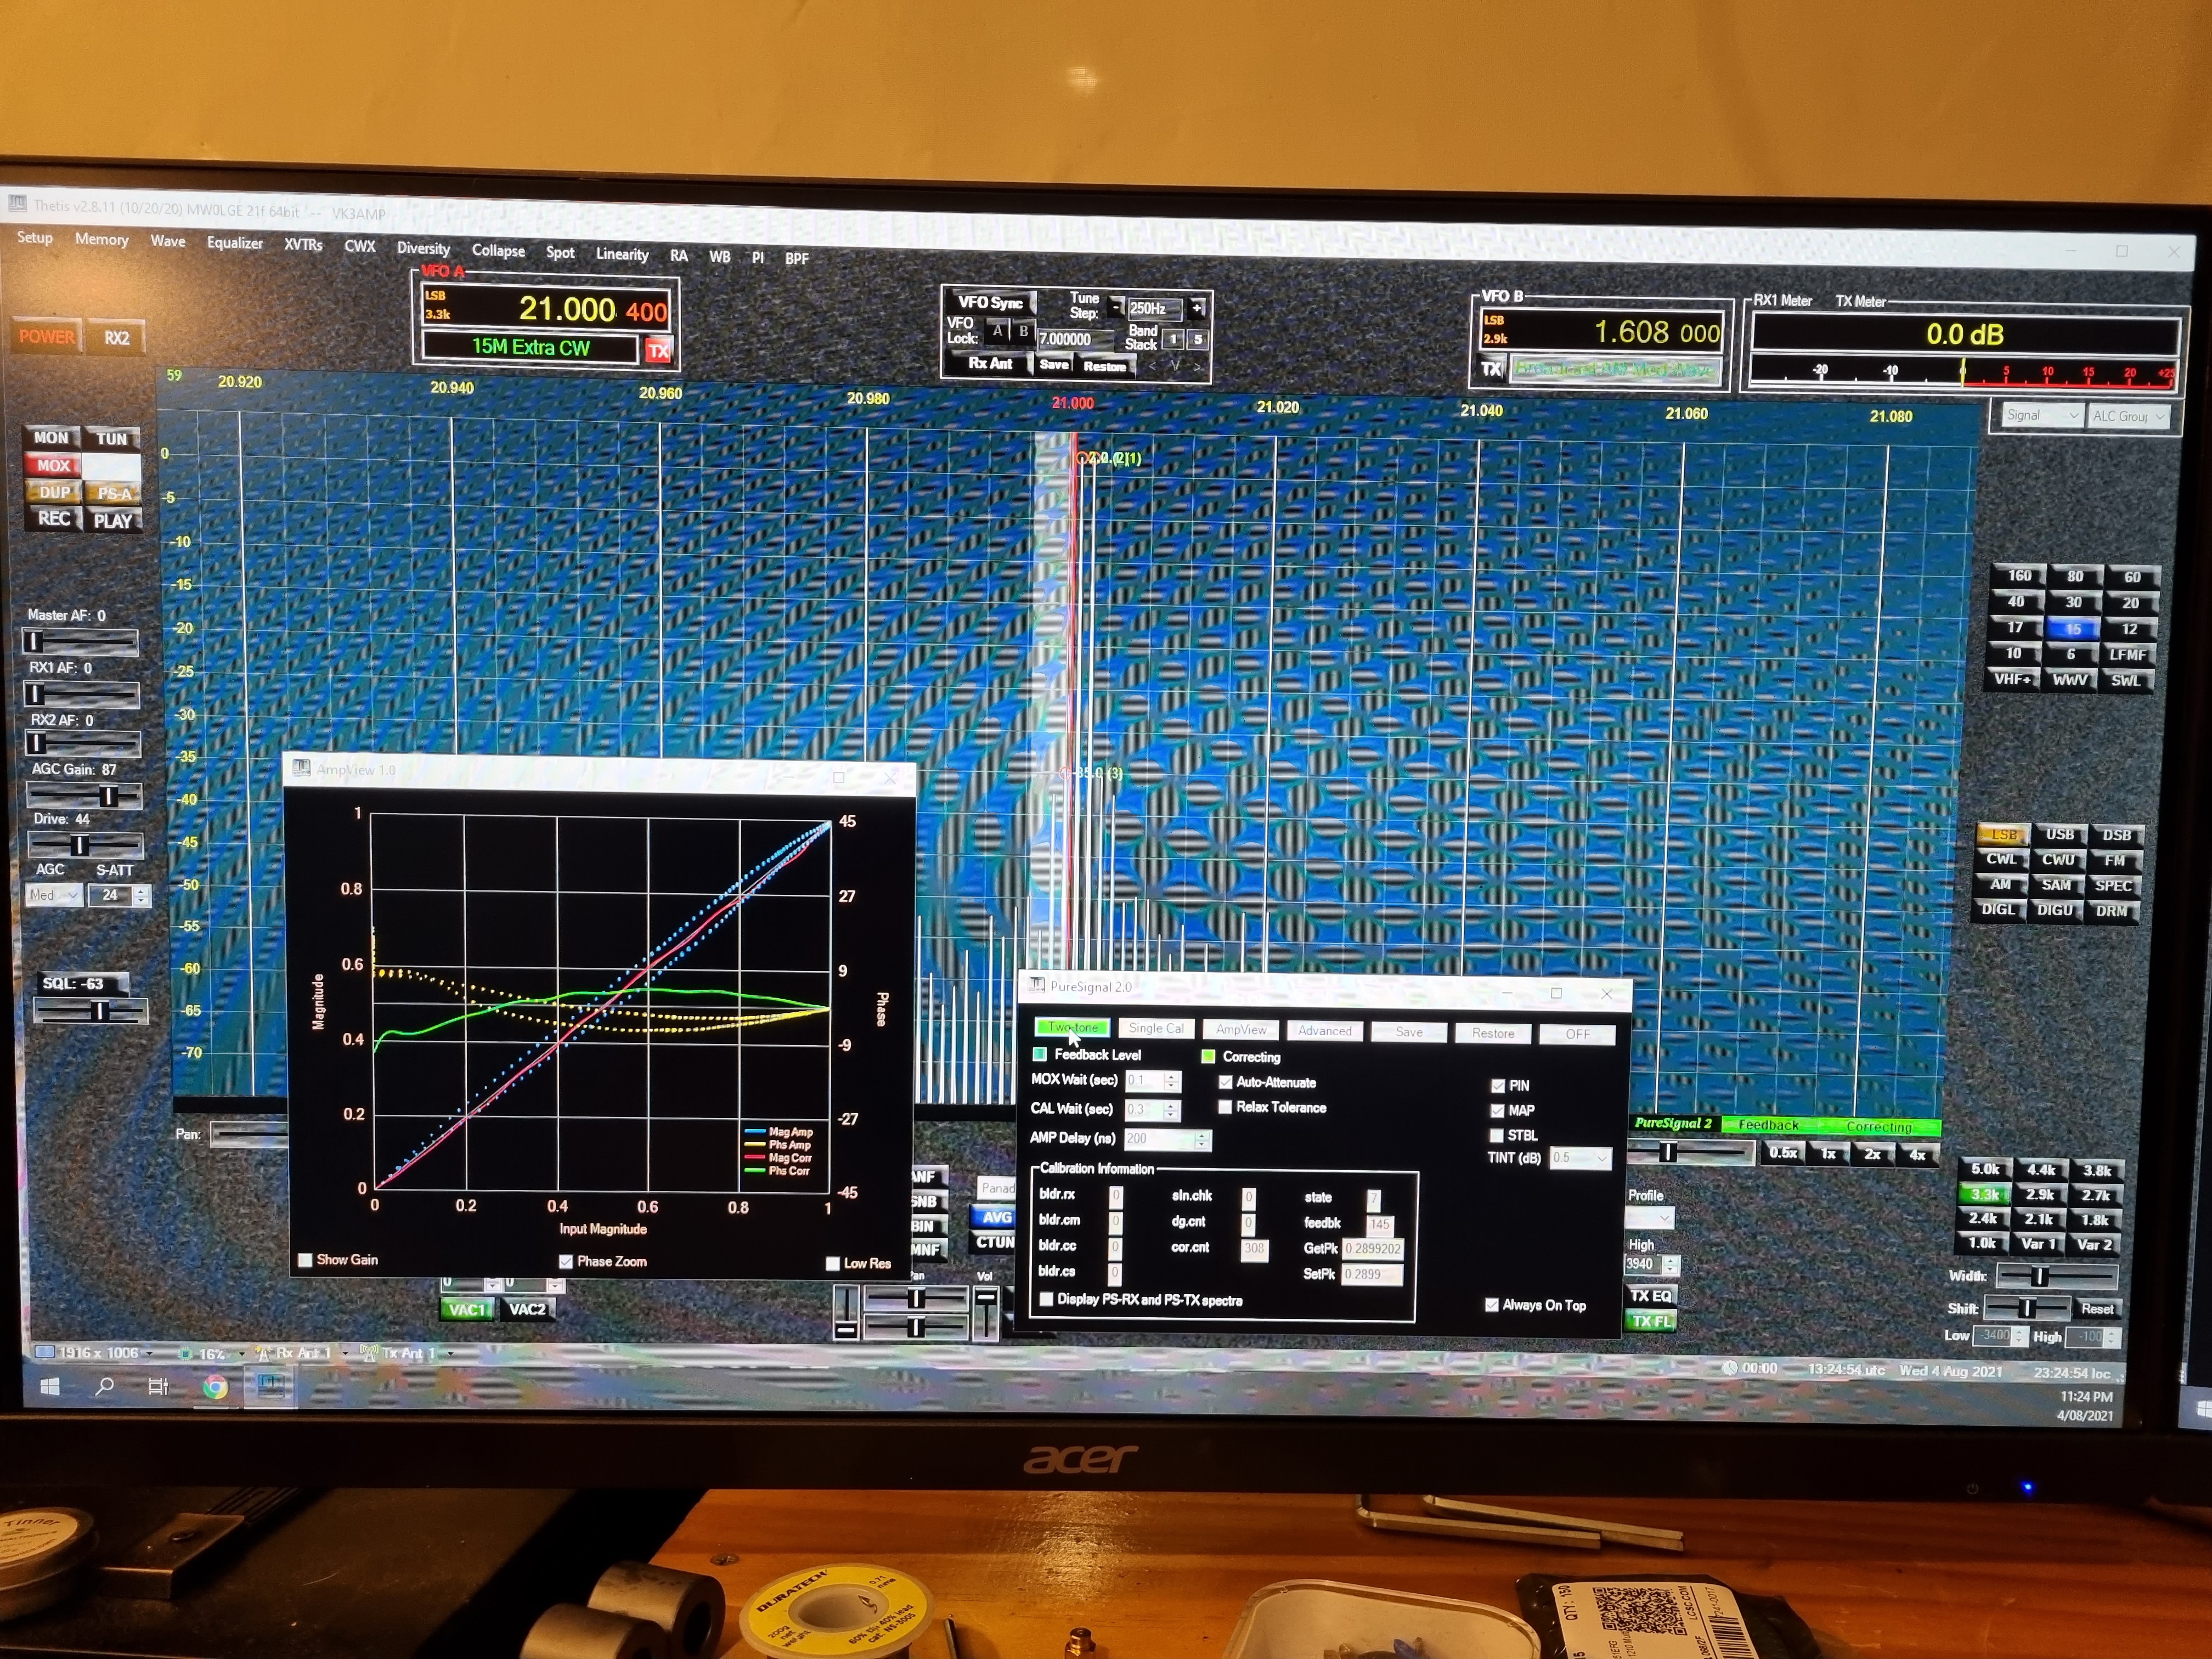Select band stack button 1
This screenshot has width=2212, height=1659.
[x=1173, y=339]
